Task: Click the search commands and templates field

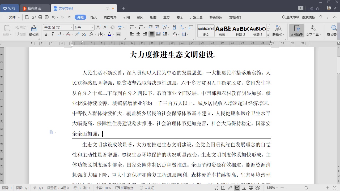Action: (299, 17)
